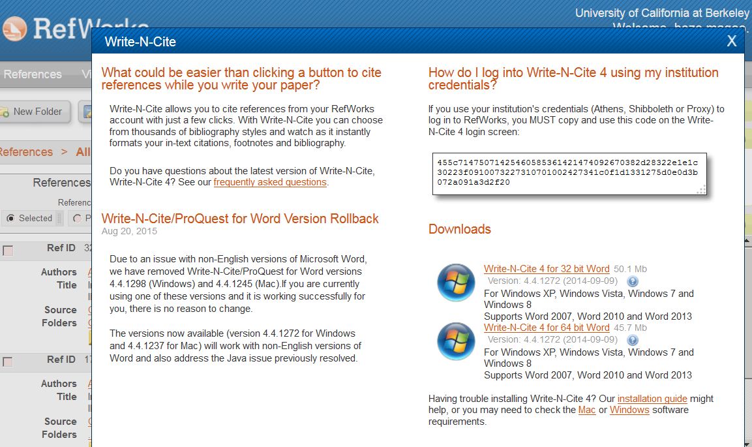The height and width of the screenshot is (447, 752).
Task: Click the New Folder button
Action: pos(35,112)
